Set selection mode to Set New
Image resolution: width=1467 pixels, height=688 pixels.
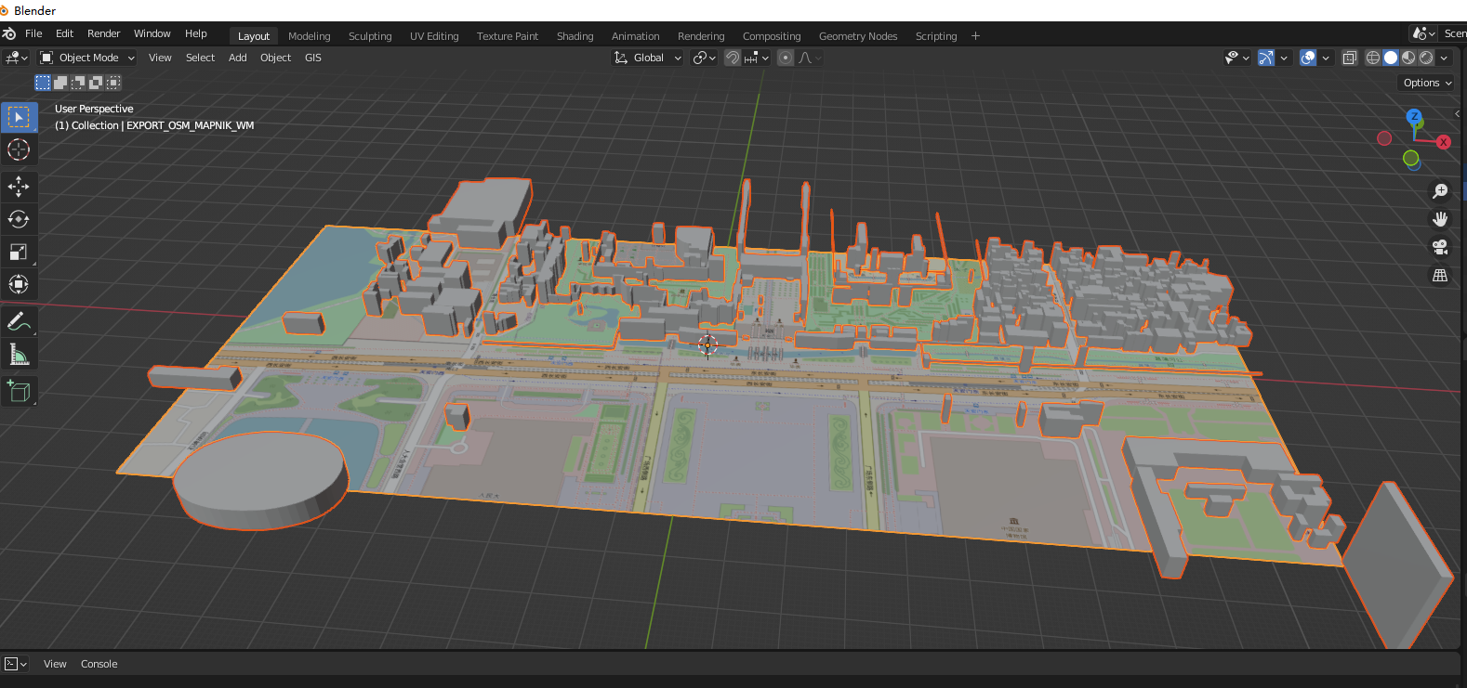pyautogui.click(x=43, y=83)
